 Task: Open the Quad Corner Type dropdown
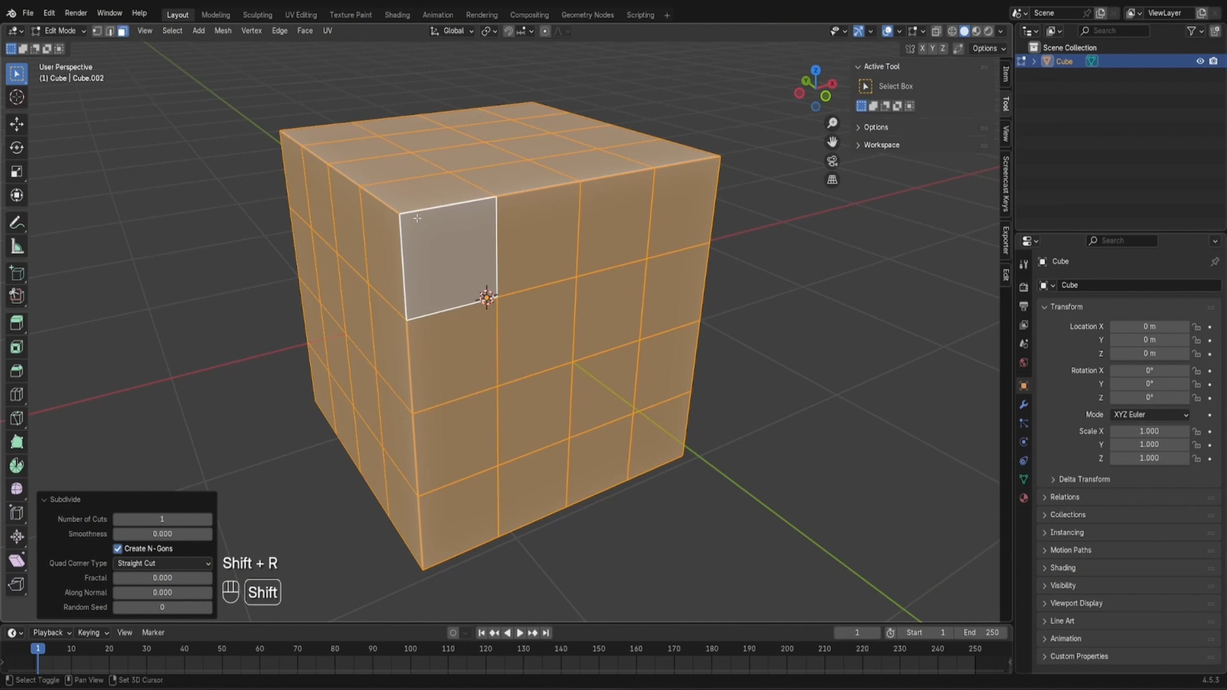coord(163,563)
